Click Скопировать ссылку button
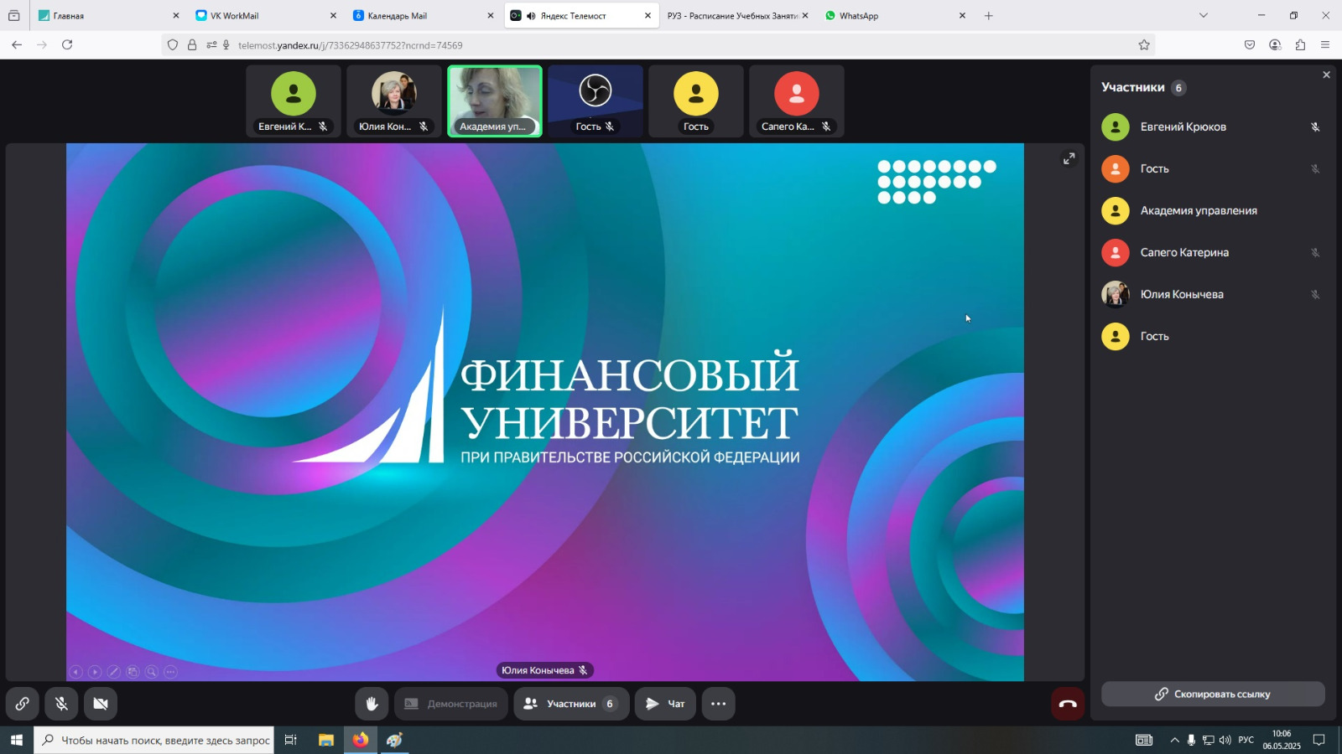Screen dimensions: 1342x754 [1213, 694]
